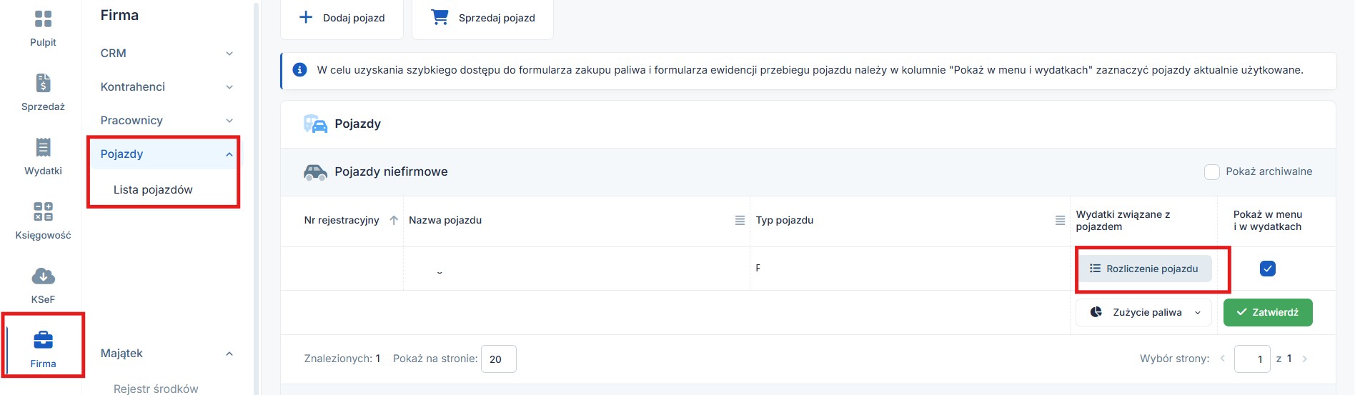Viewport: 1355px width, 395px height.
Task: Click the green Zatwierdź button
Action: (1268, 312)
